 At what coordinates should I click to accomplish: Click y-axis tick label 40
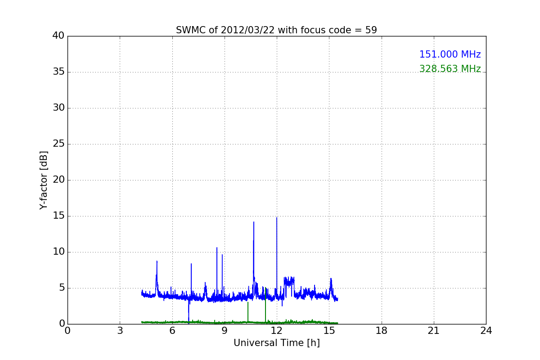point(58,36)
